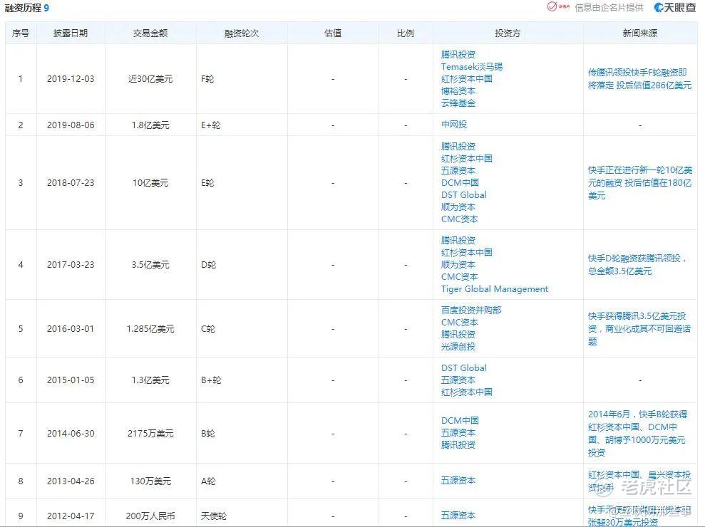Select the date 2018-07-23
The height and width of the screenshot is (527, 705).
coord(71,183)
